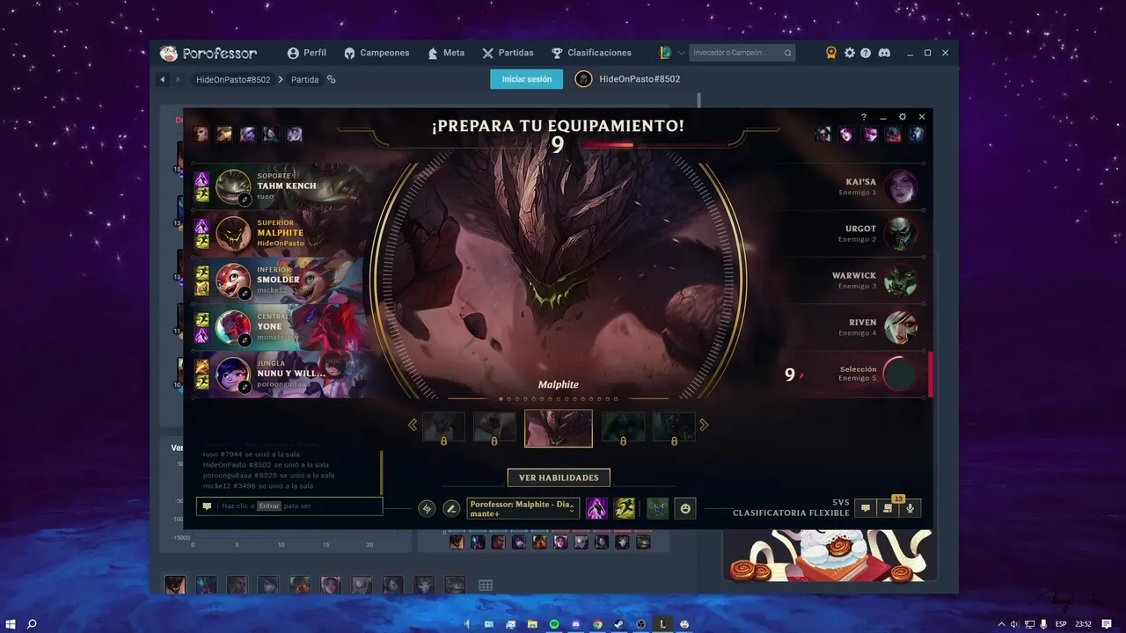The image size is (1126, 633).
Task: Click Riven enemy portrait
Action: (901, 327)
